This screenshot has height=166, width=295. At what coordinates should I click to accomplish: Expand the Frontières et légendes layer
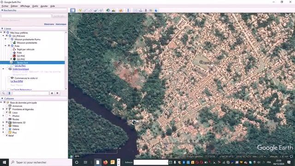(3, 109)
